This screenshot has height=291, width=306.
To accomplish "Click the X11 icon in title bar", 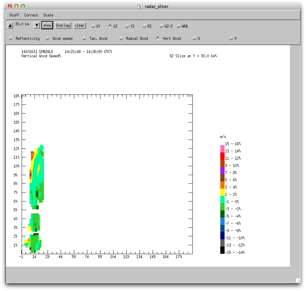I will pos(140,7).
